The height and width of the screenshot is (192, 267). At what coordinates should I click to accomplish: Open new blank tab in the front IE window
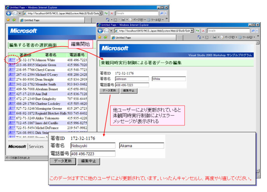point(180,38)
